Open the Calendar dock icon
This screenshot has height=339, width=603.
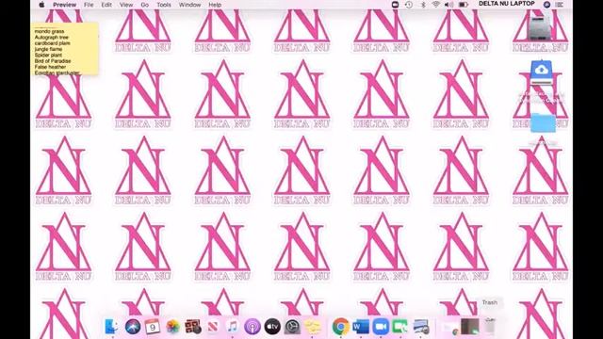[x=153, y=327]
